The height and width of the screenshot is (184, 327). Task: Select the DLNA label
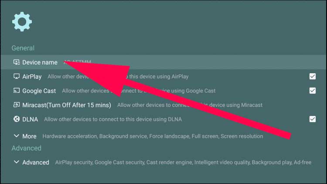pyautogui.click(x=30, y=119)
